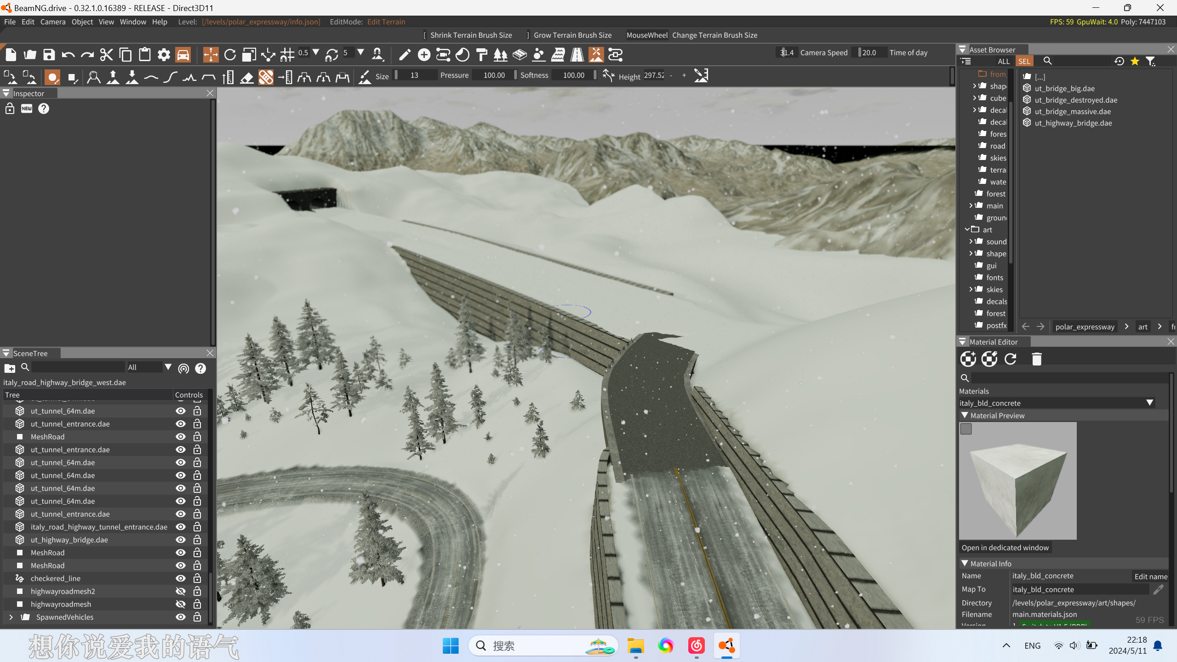Image resolution: width=1177 pixels, height=662 pixels.
Task: Show the hidden highwayroadmesh2 object
Action: tap(181, 591)
